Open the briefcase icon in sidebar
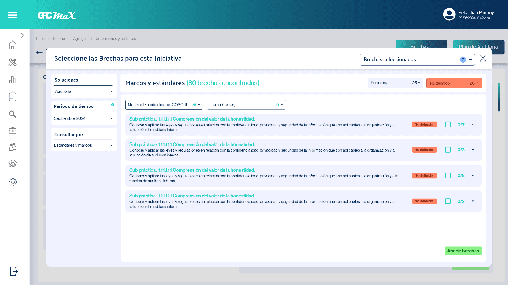The height and width of the screenshot is (285, 508). pos(13,131)
